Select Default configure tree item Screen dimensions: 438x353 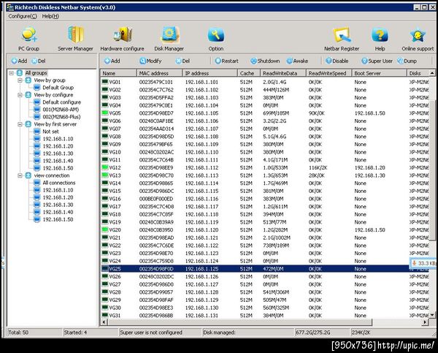pyautogui.click(x=62, y=102)
